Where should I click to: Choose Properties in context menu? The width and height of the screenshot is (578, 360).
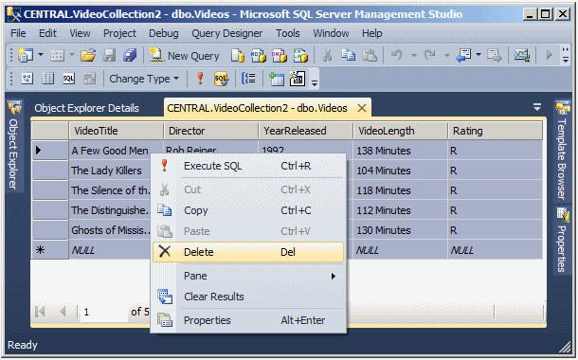248,320
